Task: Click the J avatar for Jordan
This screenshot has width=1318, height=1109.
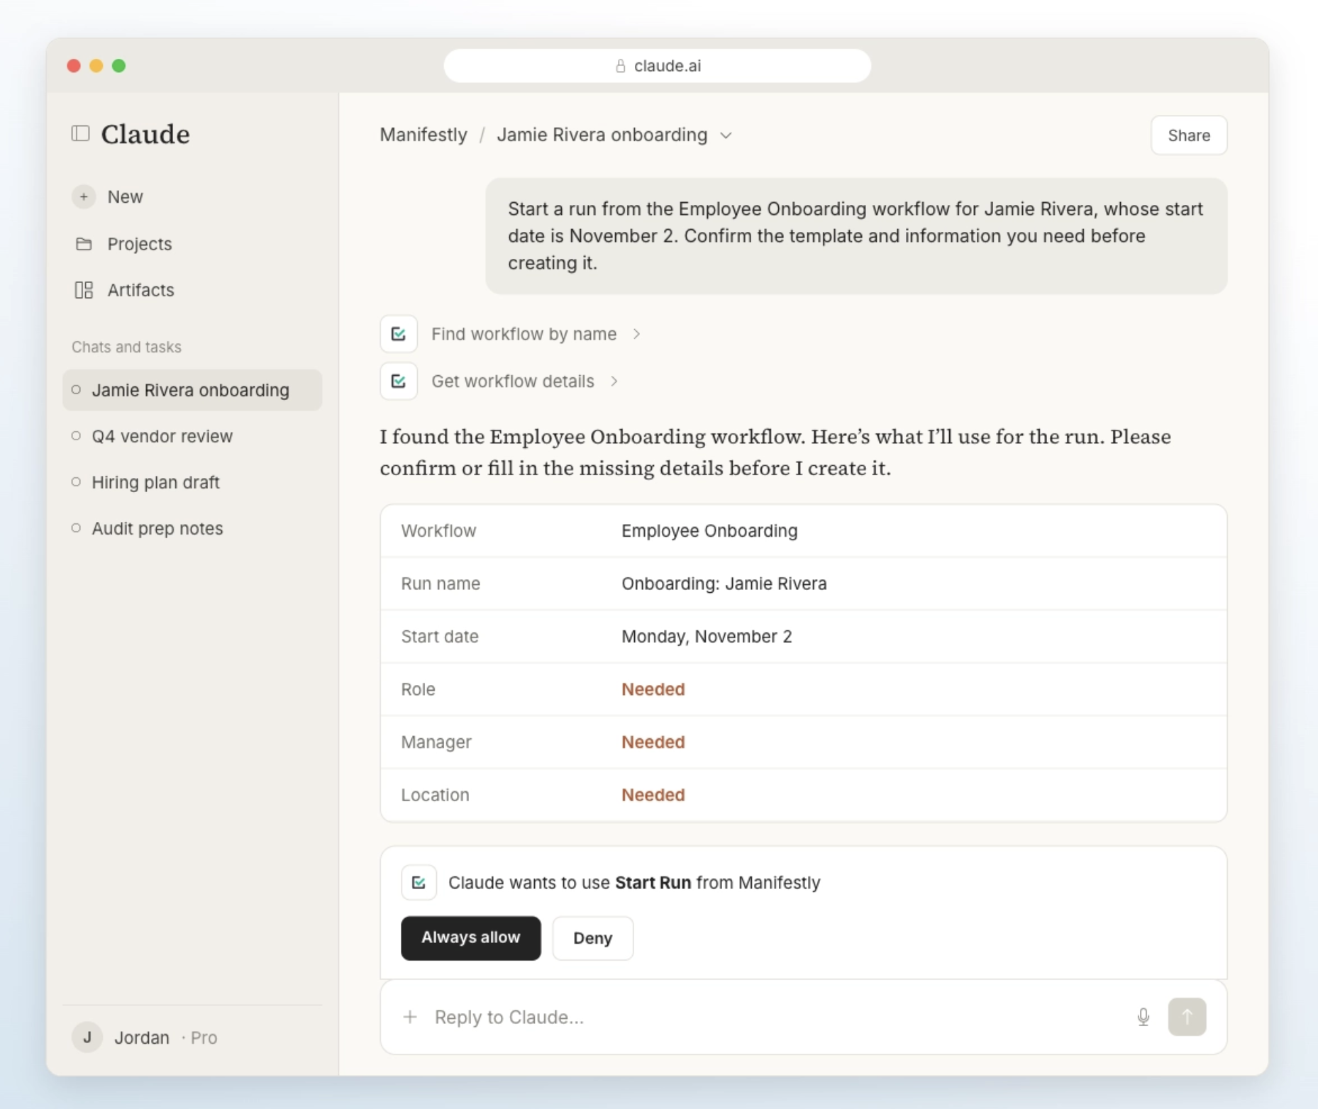Action: tap(87, 1037)
